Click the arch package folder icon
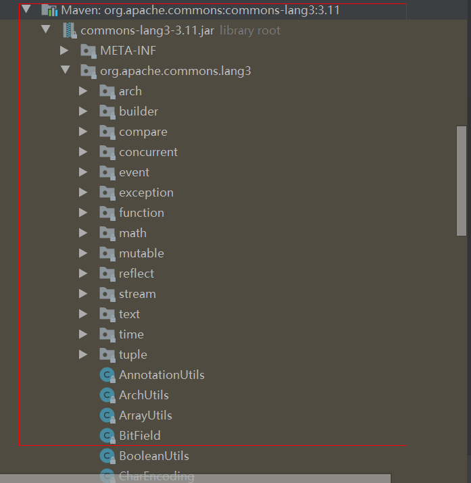The image size is (471, 483). [x=107, y=91]
